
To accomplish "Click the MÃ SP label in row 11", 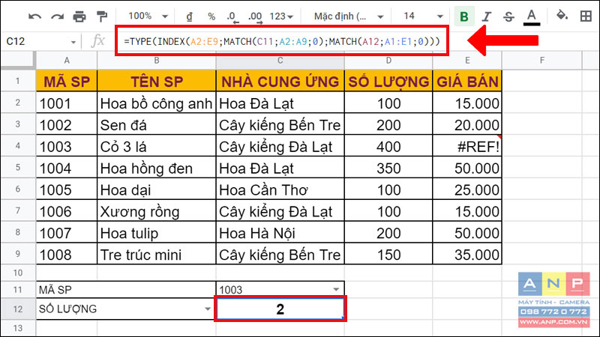I will (55, 290).
